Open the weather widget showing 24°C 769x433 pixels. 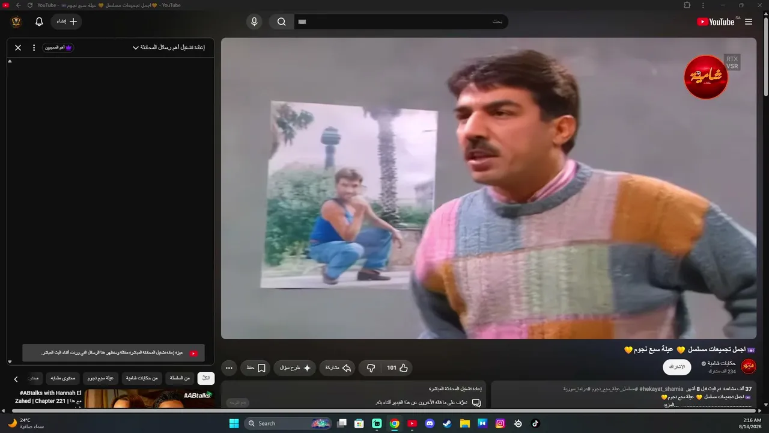point(26,423)
